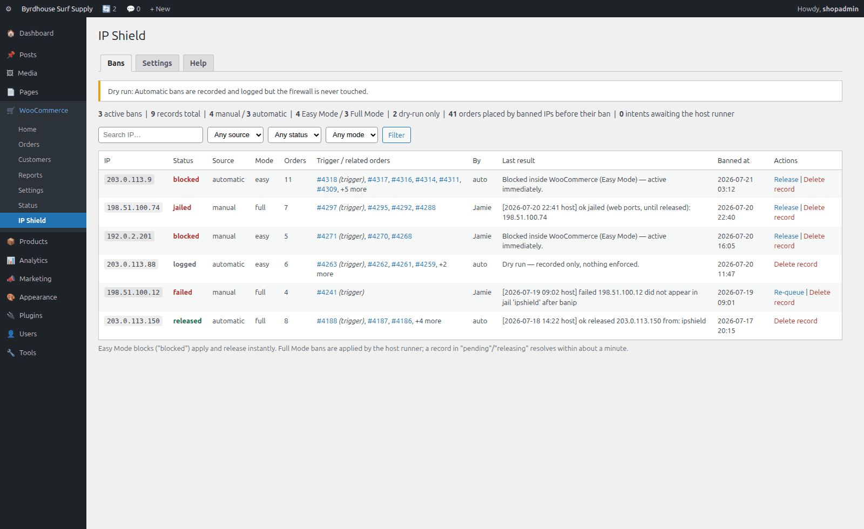Open the Howdy, shopadmin account menu
Image resolution: width=864 pixels, height=529 pixels.
pyautogui.click(x=828, y=9)
